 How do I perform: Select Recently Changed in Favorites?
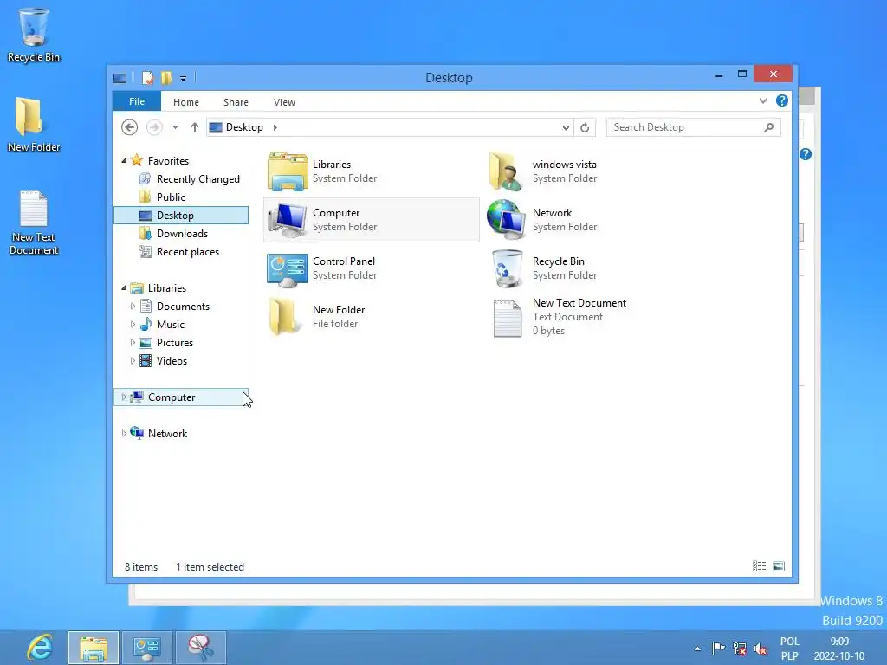pyautogui.click(x=190, y=178)
